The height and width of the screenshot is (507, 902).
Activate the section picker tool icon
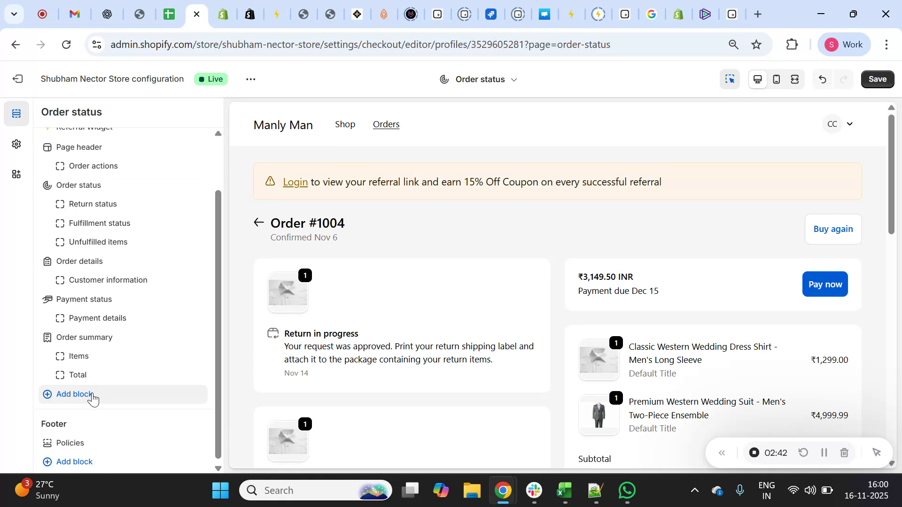coord(730,79)
